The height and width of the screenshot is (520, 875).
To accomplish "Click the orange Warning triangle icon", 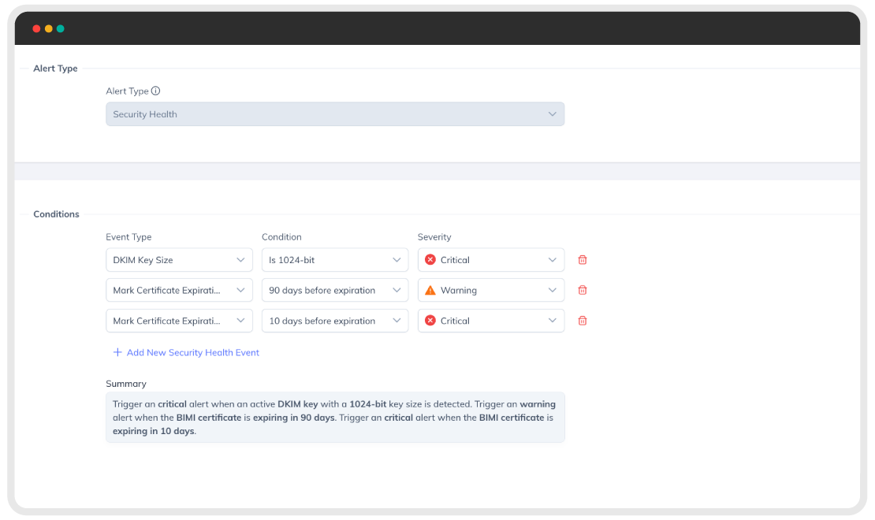I will [x=430, y=290].
